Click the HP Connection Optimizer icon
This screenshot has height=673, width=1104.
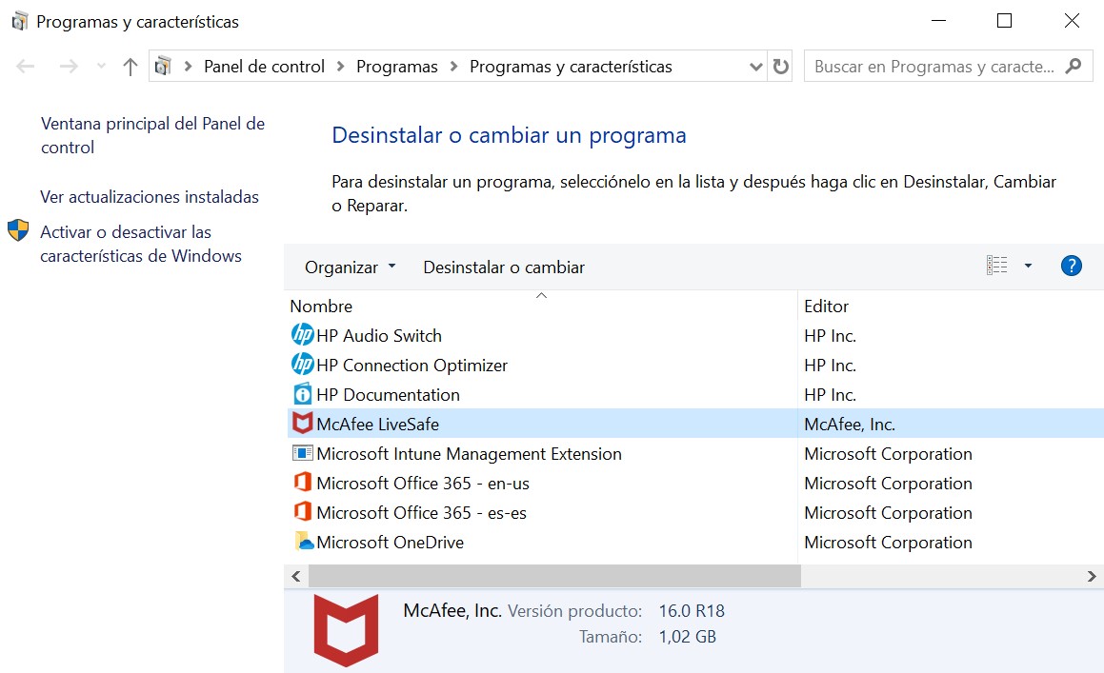click(x=302, y=364)
